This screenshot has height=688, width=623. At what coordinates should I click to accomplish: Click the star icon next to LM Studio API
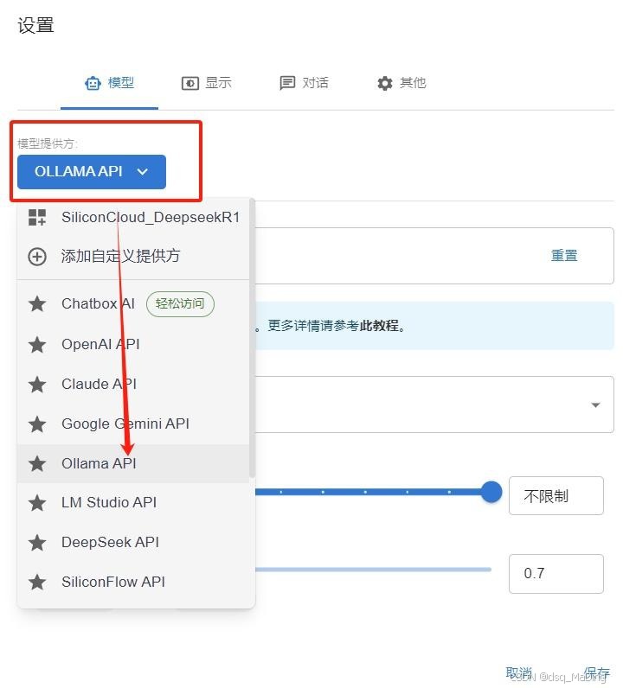(37, 503)
